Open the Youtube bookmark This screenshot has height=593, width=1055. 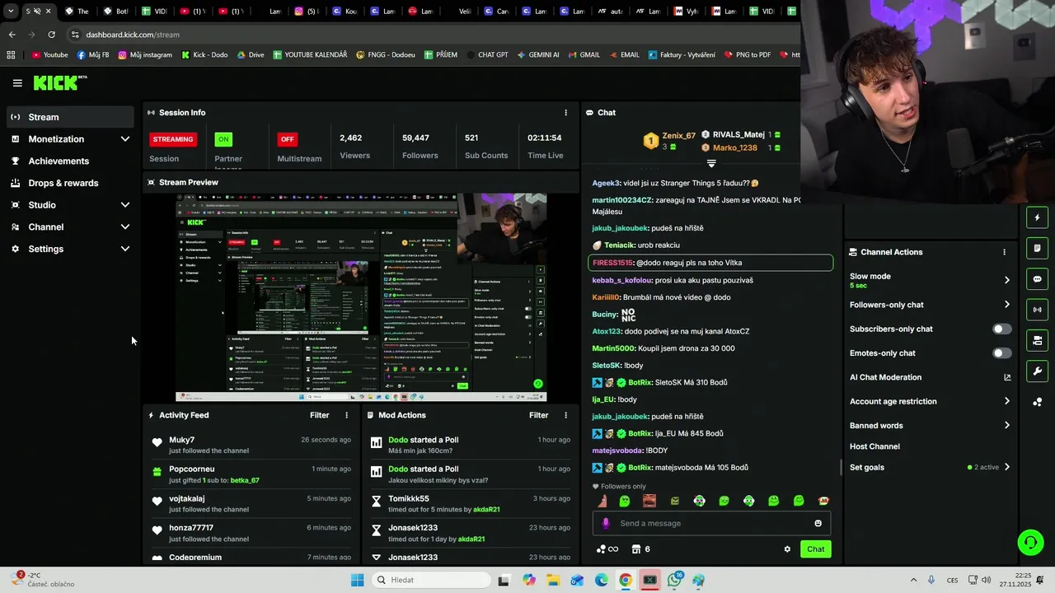coord(49,55)
